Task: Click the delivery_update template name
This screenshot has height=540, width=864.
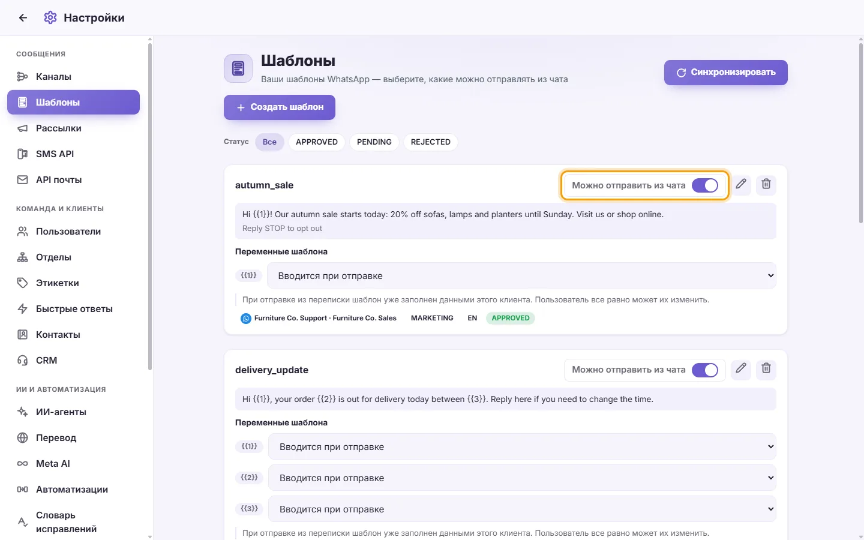Action: point(272,370)
